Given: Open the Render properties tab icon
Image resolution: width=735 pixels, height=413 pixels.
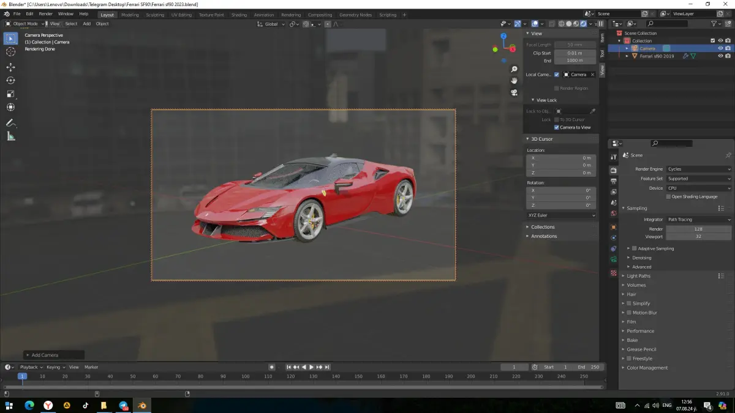Looking at the screenshot, I should (614, 170).
